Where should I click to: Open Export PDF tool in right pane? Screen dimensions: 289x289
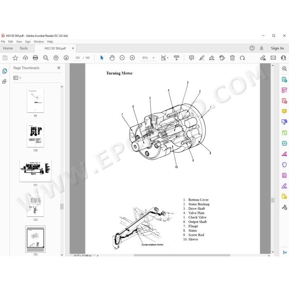pos(284,80)
